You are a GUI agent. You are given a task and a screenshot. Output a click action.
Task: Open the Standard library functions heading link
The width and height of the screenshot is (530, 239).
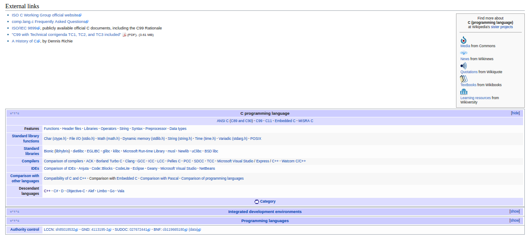(26, 139)
